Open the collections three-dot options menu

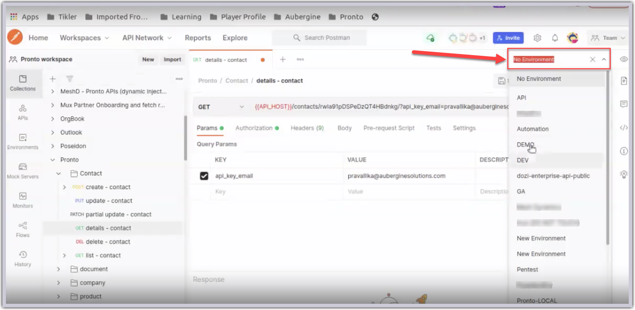point(179,79)
